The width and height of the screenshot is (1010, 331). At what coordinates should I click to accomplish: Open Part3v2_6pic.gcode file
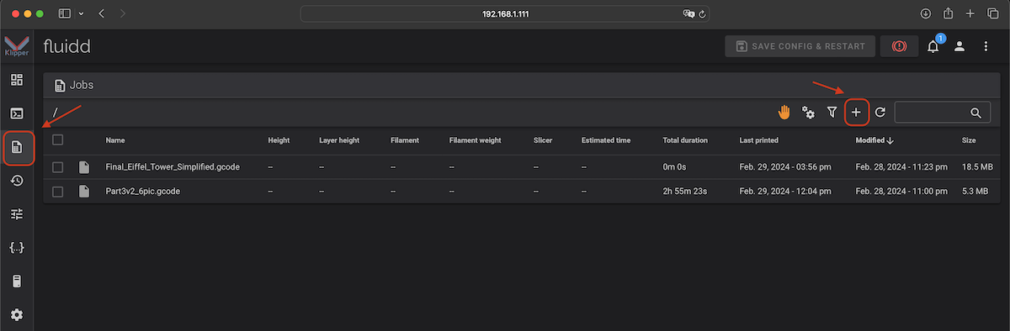click(x=142, y=192)
